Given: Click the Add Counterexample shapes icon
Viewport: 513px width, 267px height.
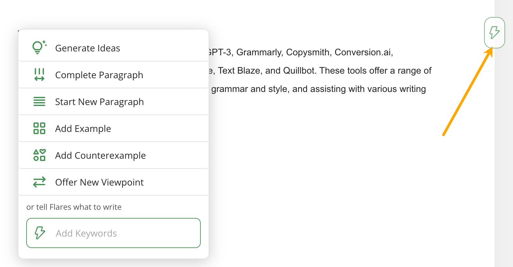Looking at the screenshot, I should click(x=39, y=155).
